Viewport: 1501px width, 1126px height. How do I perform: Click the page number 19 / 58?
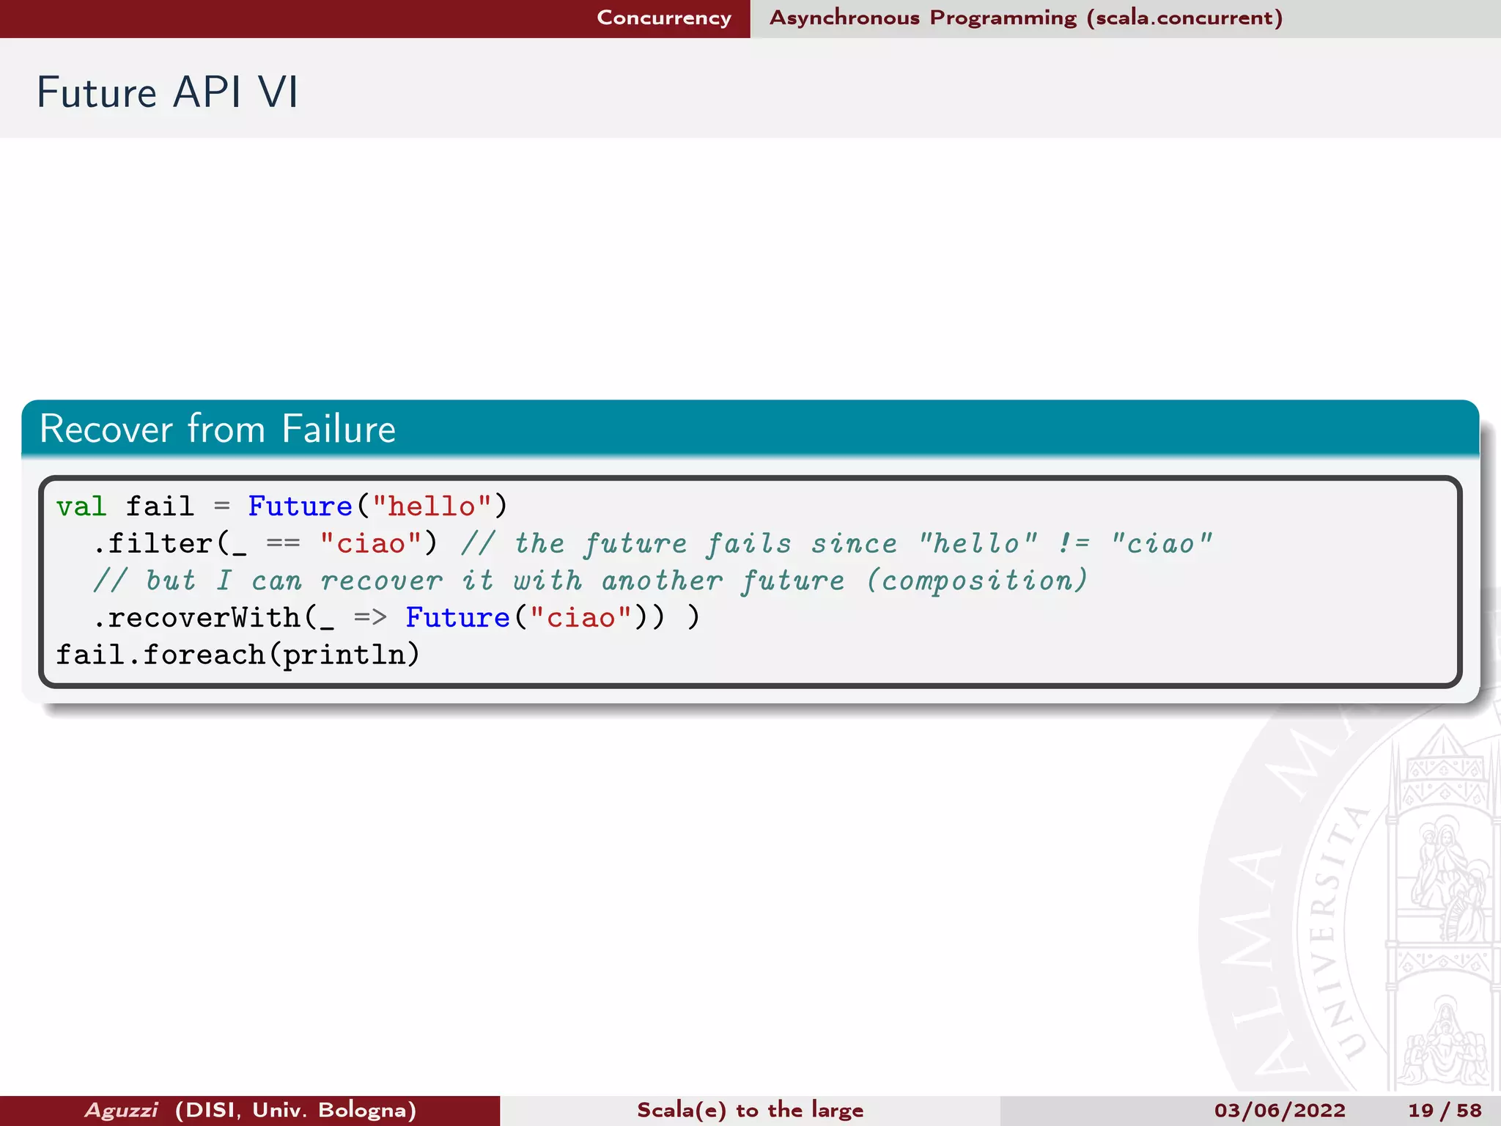point(1445,1110)
